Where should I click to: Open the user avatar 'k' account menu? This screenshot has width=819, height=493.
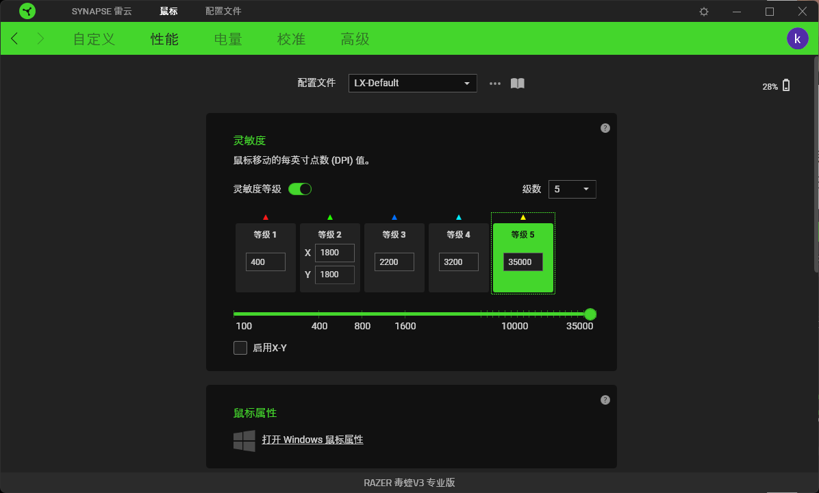tap(797, 38)
